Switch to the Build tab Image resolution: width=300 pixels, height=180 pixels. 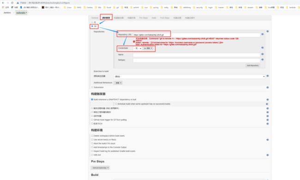(x=154, y=18)
